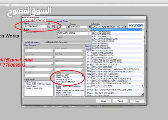168x120 pixels.
Task: Switch to Additional Vehicle Information tab
Action: 56,42
